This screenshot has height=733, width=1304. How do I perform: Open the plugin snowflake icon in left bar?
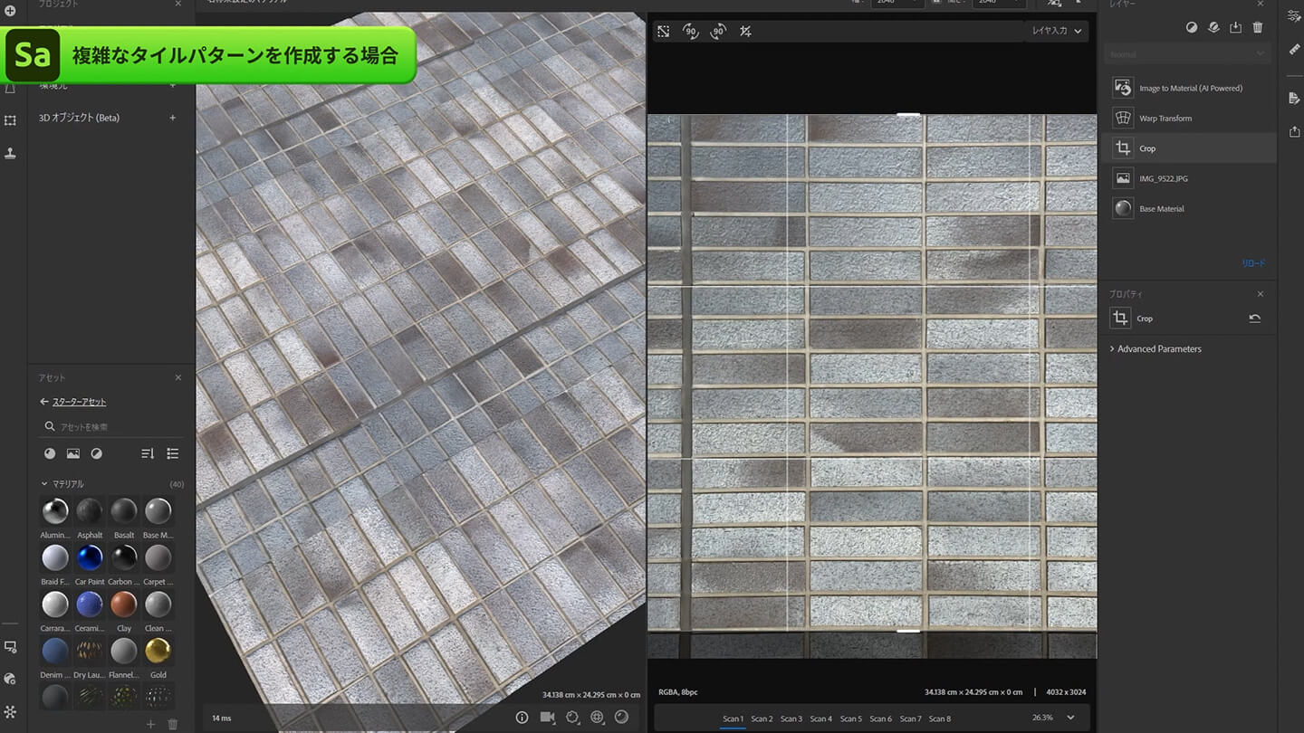tap(11, 712)
